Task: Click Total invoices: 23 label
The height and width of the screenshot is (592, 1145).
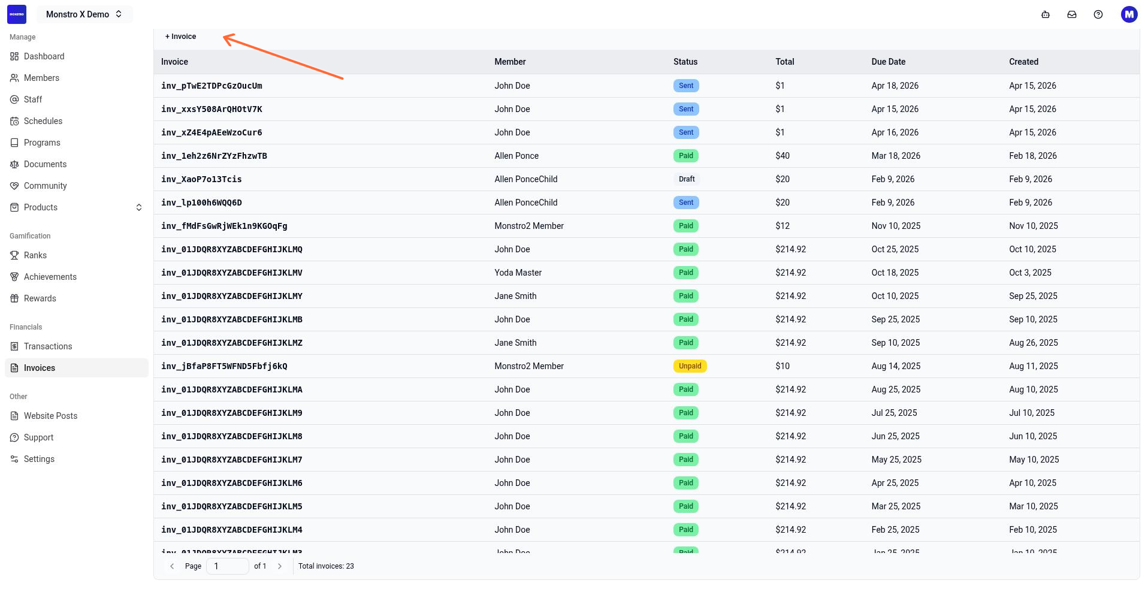Action: [326, 566]
